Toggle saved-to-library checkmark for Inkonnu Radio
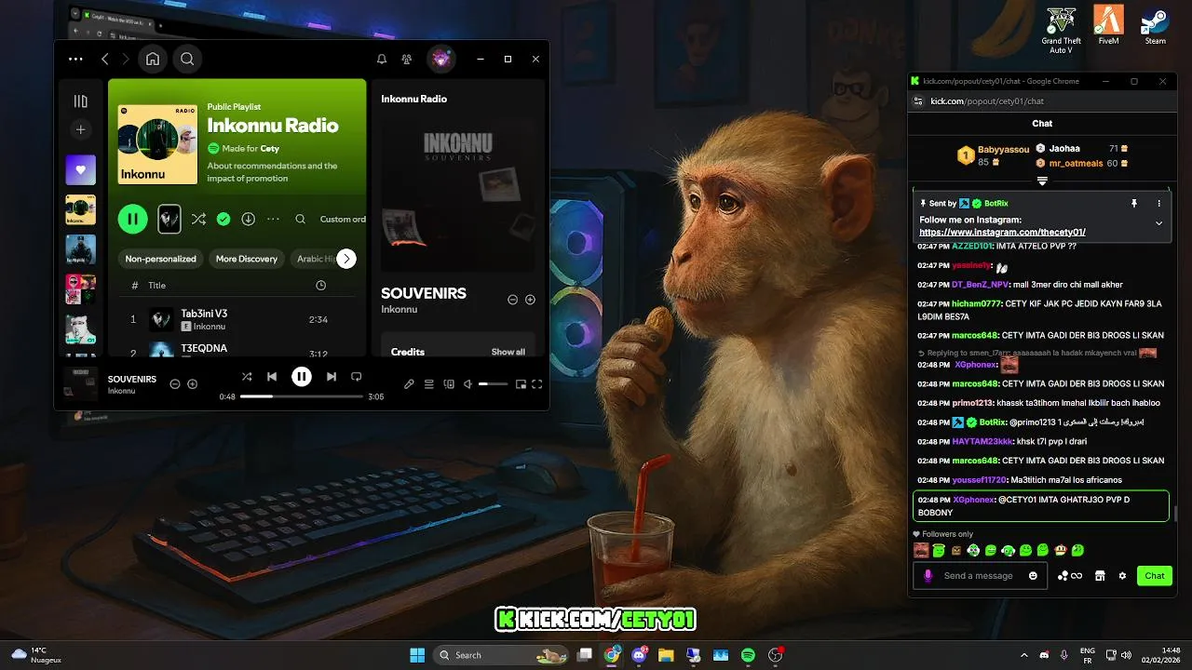This screenshot has width=1192, height=670. [x=223, y=219]
